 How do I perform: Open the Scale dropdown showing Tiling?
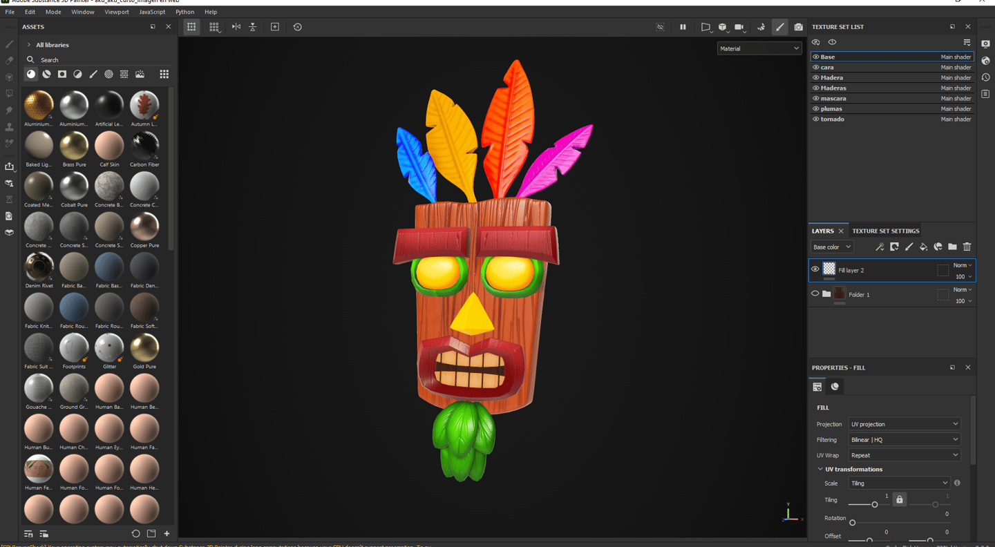click(x=900, y=483)
